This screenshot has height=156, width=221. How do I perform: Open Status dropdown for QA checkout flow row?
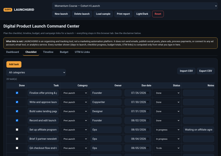(x=167, y=148)
